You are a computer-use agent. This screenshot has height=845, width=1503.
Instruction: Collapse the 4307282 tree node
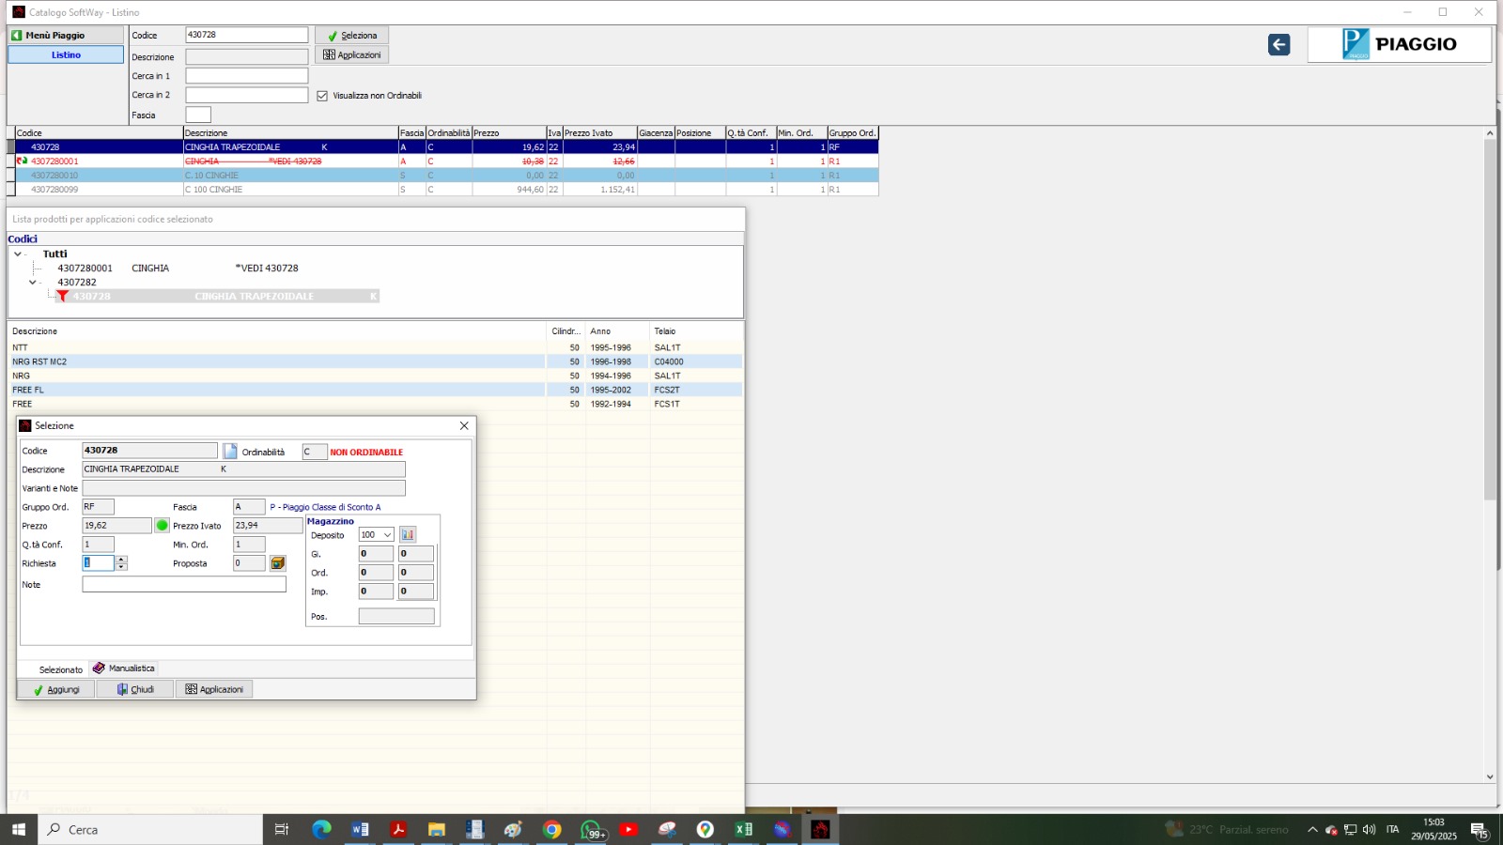point(33,283)
